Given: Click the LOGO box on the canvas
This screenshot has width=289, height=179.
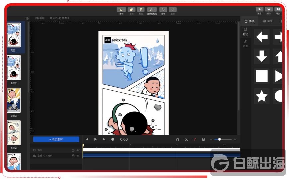Looking at the screenshot, I should click(108, 40).
